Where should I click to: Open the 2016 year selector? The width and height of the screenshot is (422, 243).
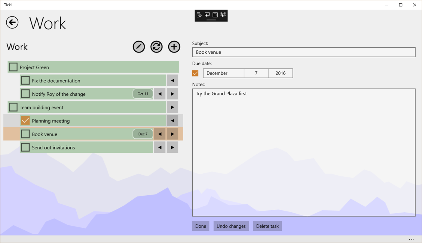pyautogui.click(x=280, y=73)
